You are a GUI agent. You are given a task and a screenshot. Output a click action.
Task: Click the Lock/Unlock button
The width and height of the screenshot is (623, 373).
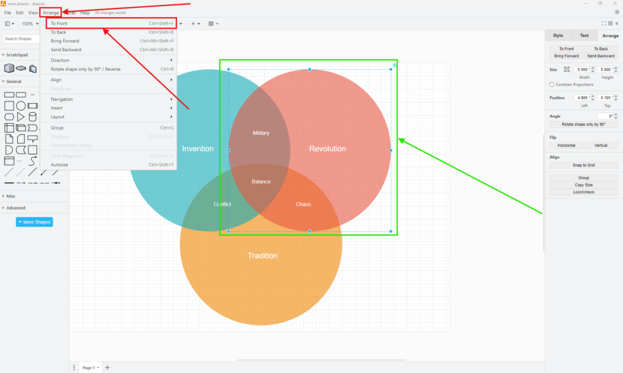tap(583, 192)
